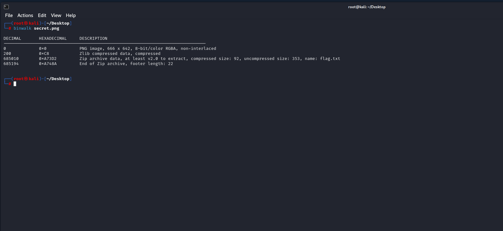Click the 0xC8 hexadecimal value

[x=44, y=54]
